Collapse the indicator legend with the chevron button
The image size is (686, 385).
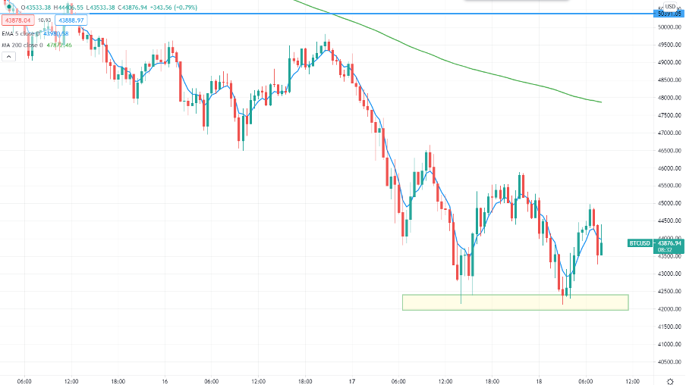[x=9, y=56]
